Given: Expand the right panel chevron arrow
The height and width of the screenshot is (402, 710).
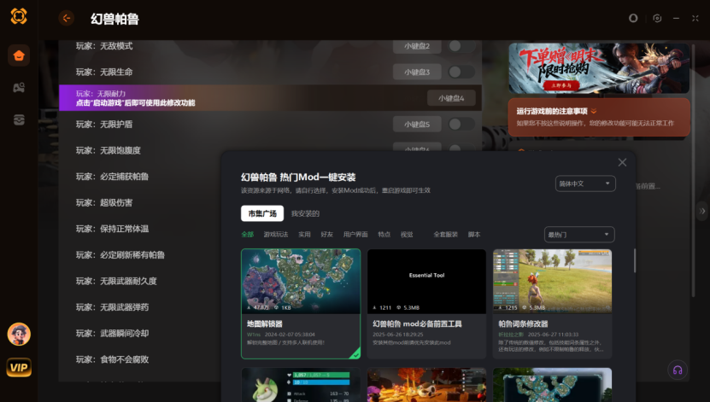Looking at the screenshot, I should 702,211.
